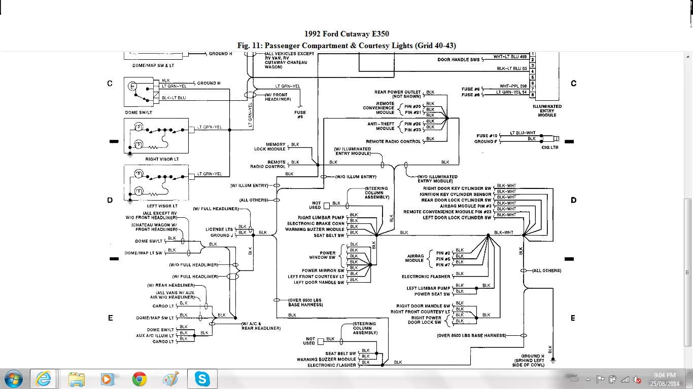Click the 'ILLUMINATED ENTRY MODULE' connector label
This screenshot has width=693, height=389.
547,110
